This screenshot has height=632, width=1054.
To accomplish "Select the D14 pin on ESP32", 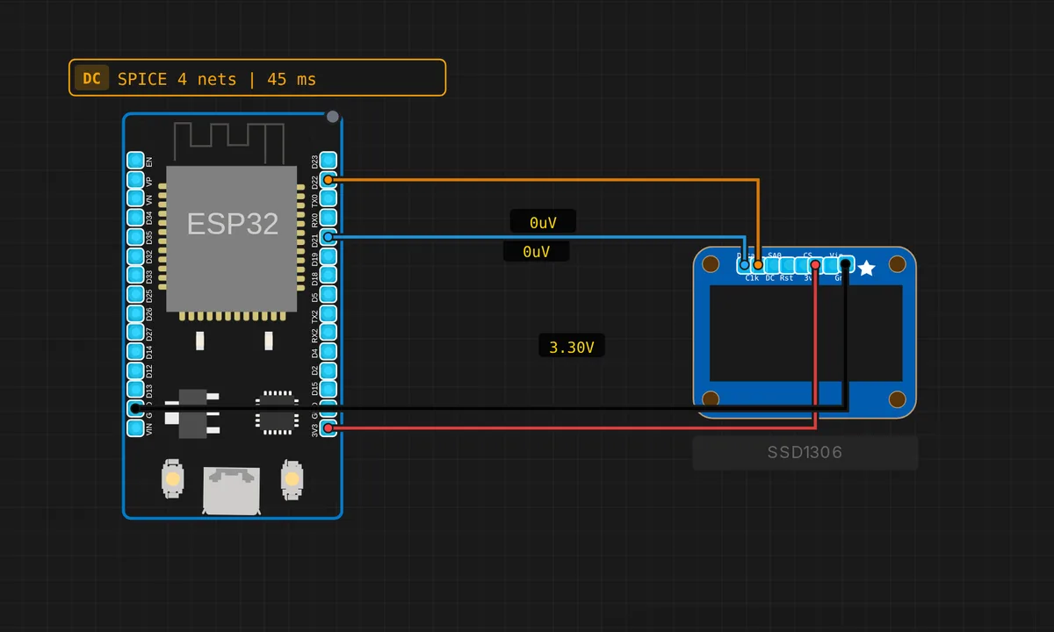I will (135, 351).
